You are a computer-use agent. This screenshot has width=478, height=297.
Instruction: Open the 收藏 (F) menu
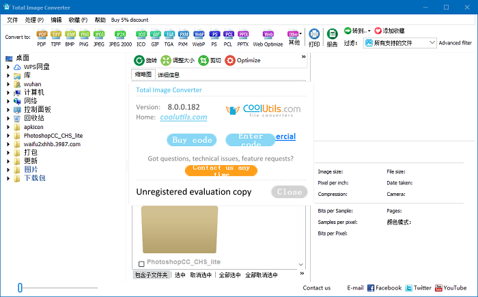click(x=78, y=20)
